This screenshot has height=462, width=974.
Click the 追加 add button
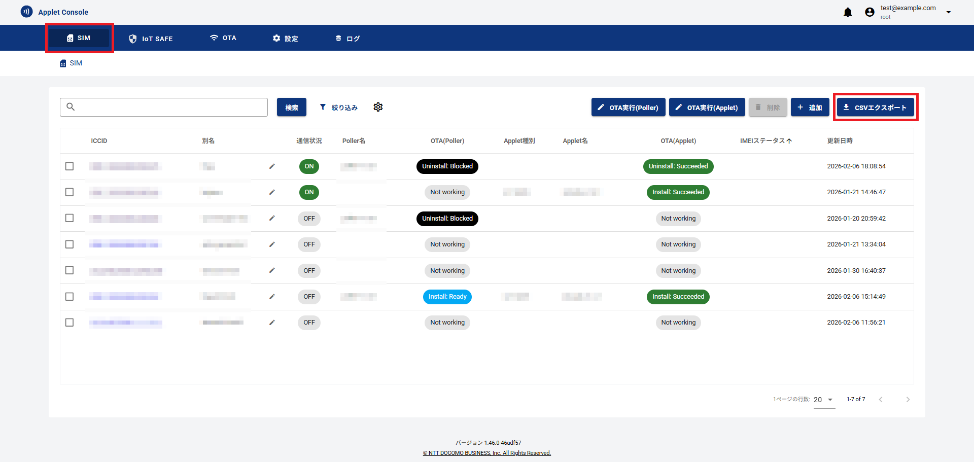[x=810, y=108]
